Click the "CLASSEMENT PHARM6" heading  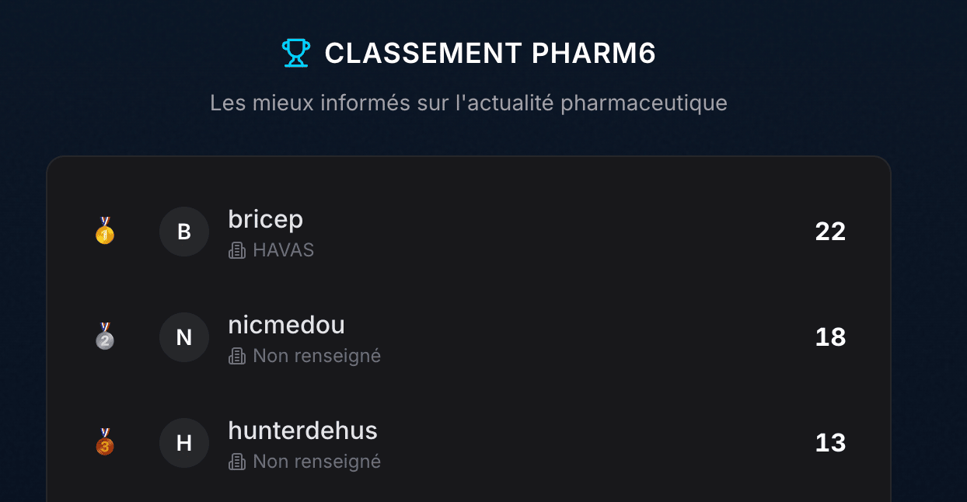[x=490, y=54]
